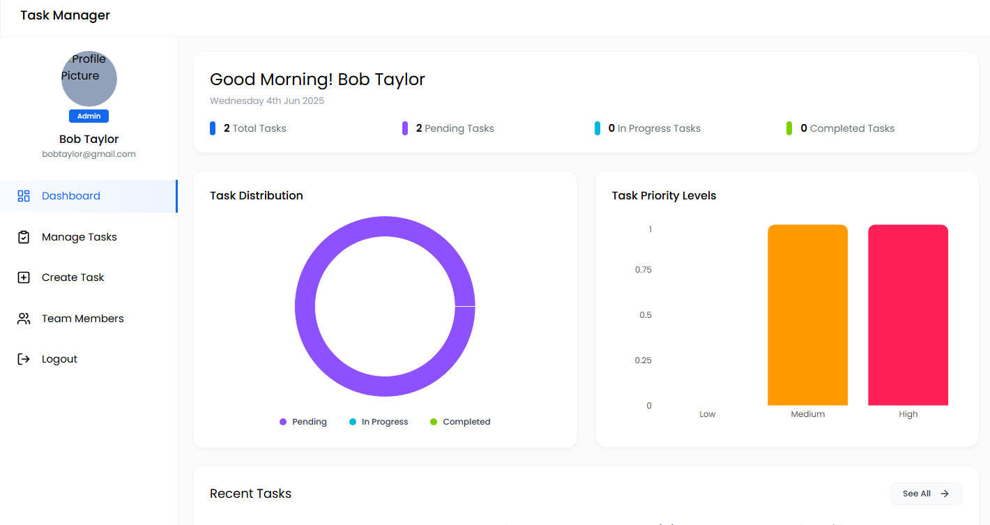Image resolution: width=990 pixels, height=525 pixels.
Task: Click the red High priority bar
Action: point(908,315)
